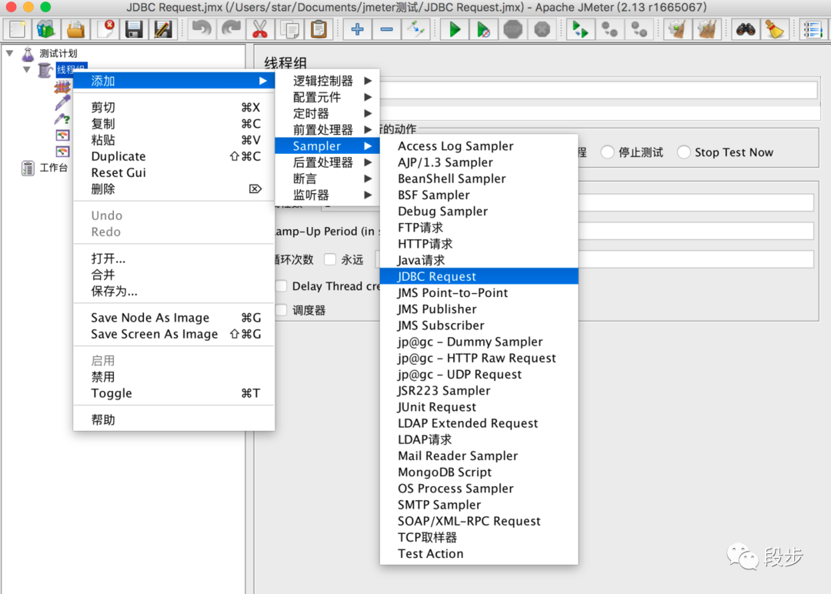Open 帮助 in the context menu
831x594 pixels.
point(174,419)
